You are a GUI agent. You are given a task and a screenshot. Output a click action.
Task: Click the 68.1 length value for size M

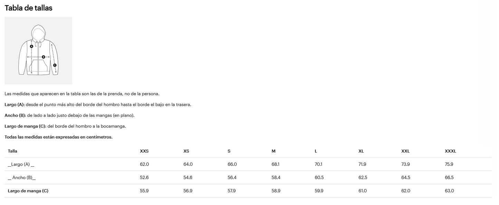tap(276, 165)
